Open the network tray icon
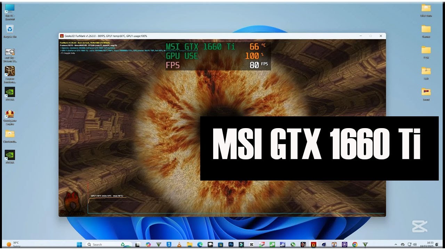The height and width of the screenshot is (250, 445). pos(409,244)
